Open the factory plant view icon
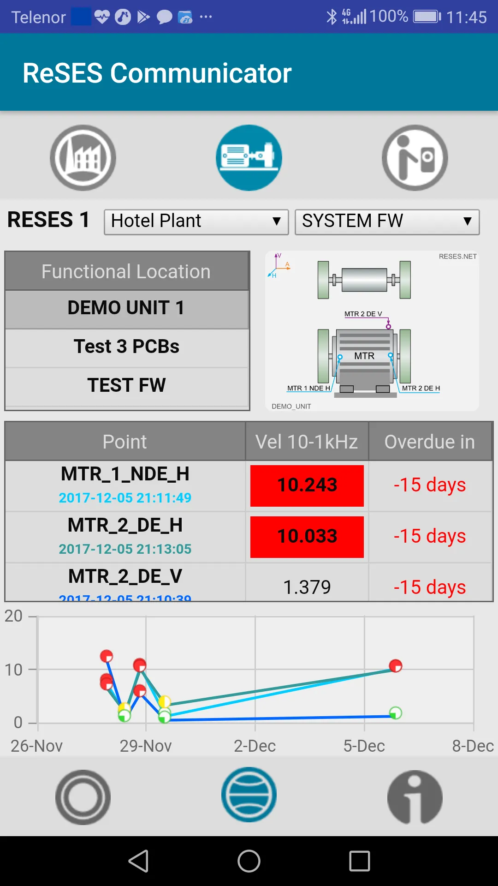498x886 pixels. pyautogui.click(x=83, y=158)
